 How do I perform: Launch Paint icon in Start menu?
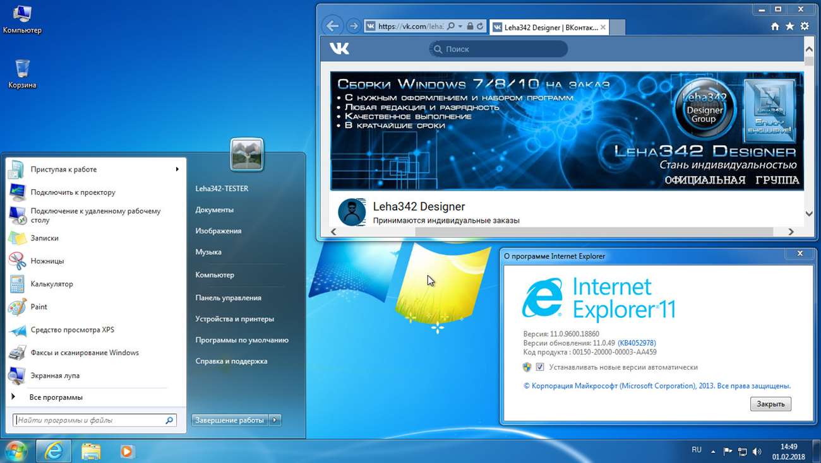pos(17,307)
